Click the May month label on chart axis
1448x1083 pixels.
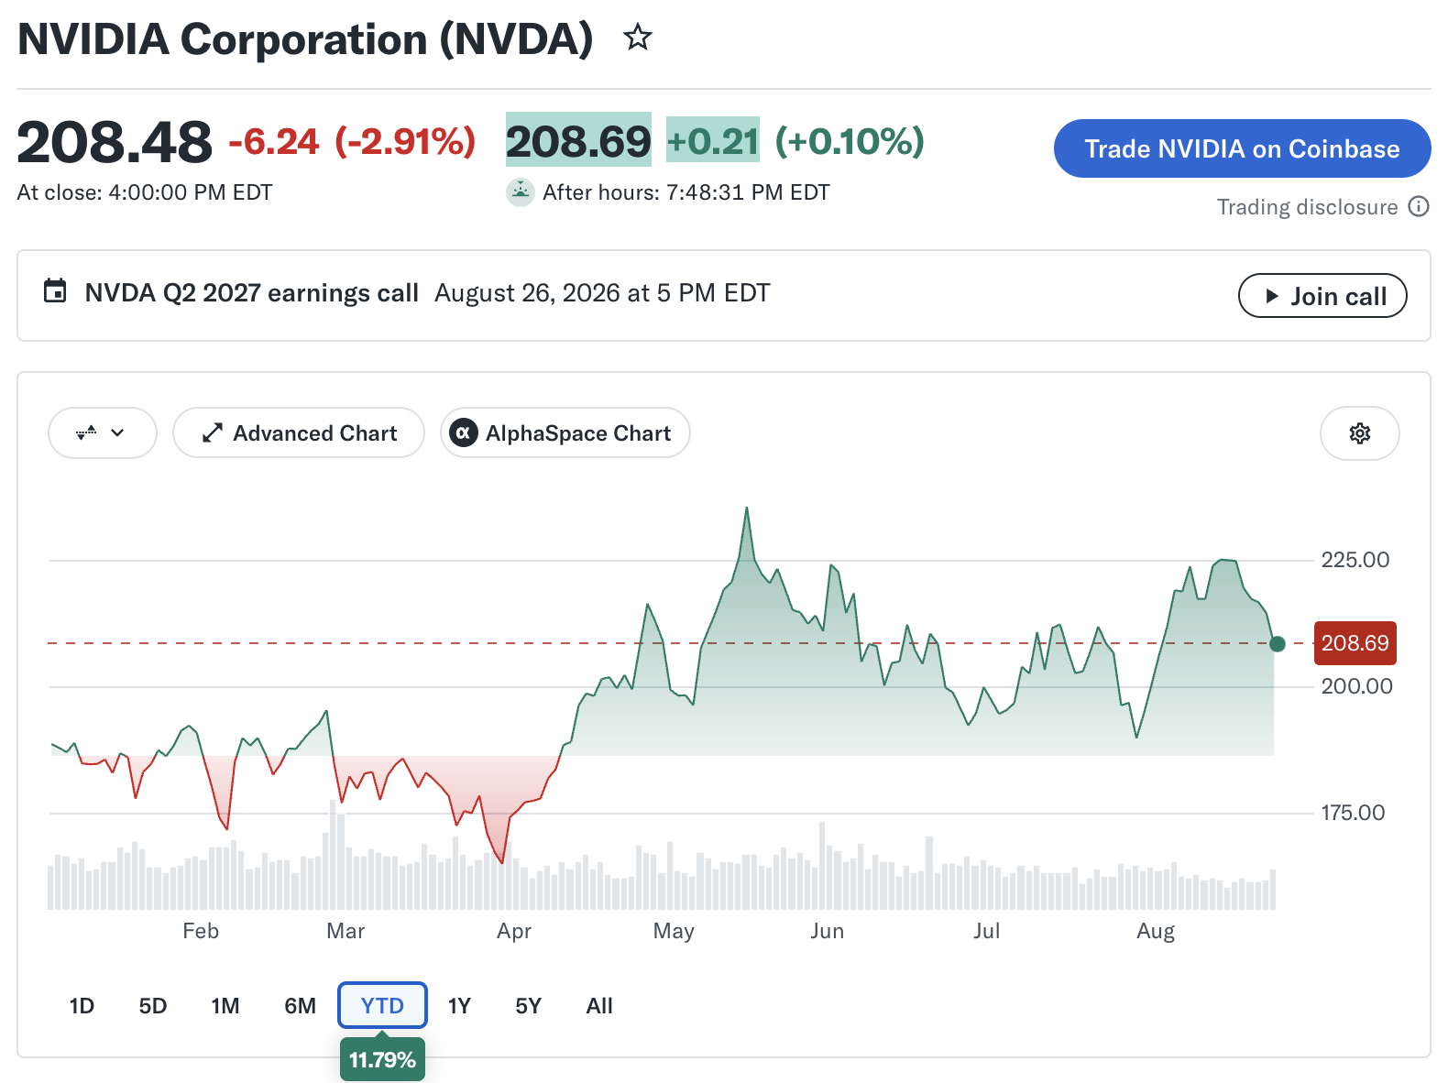(674, 932)
